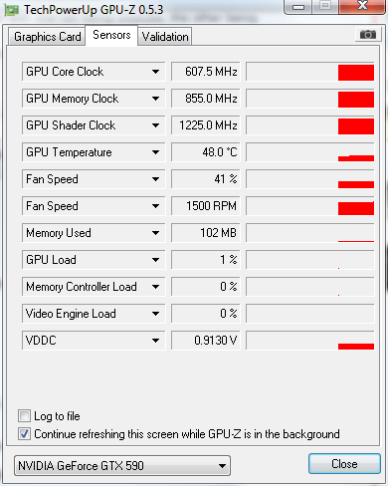Click the Close button

(x=344, y=464)
